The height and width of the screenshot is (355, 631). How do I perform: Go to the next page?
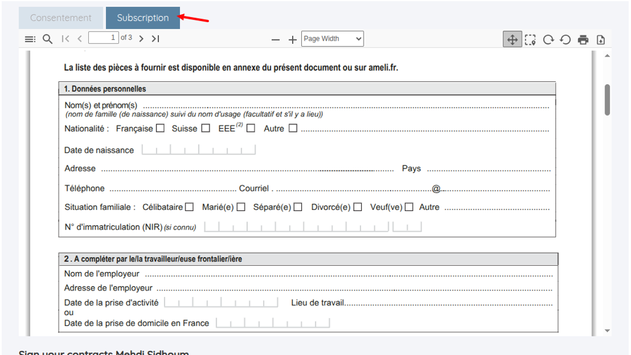[141, 39]
